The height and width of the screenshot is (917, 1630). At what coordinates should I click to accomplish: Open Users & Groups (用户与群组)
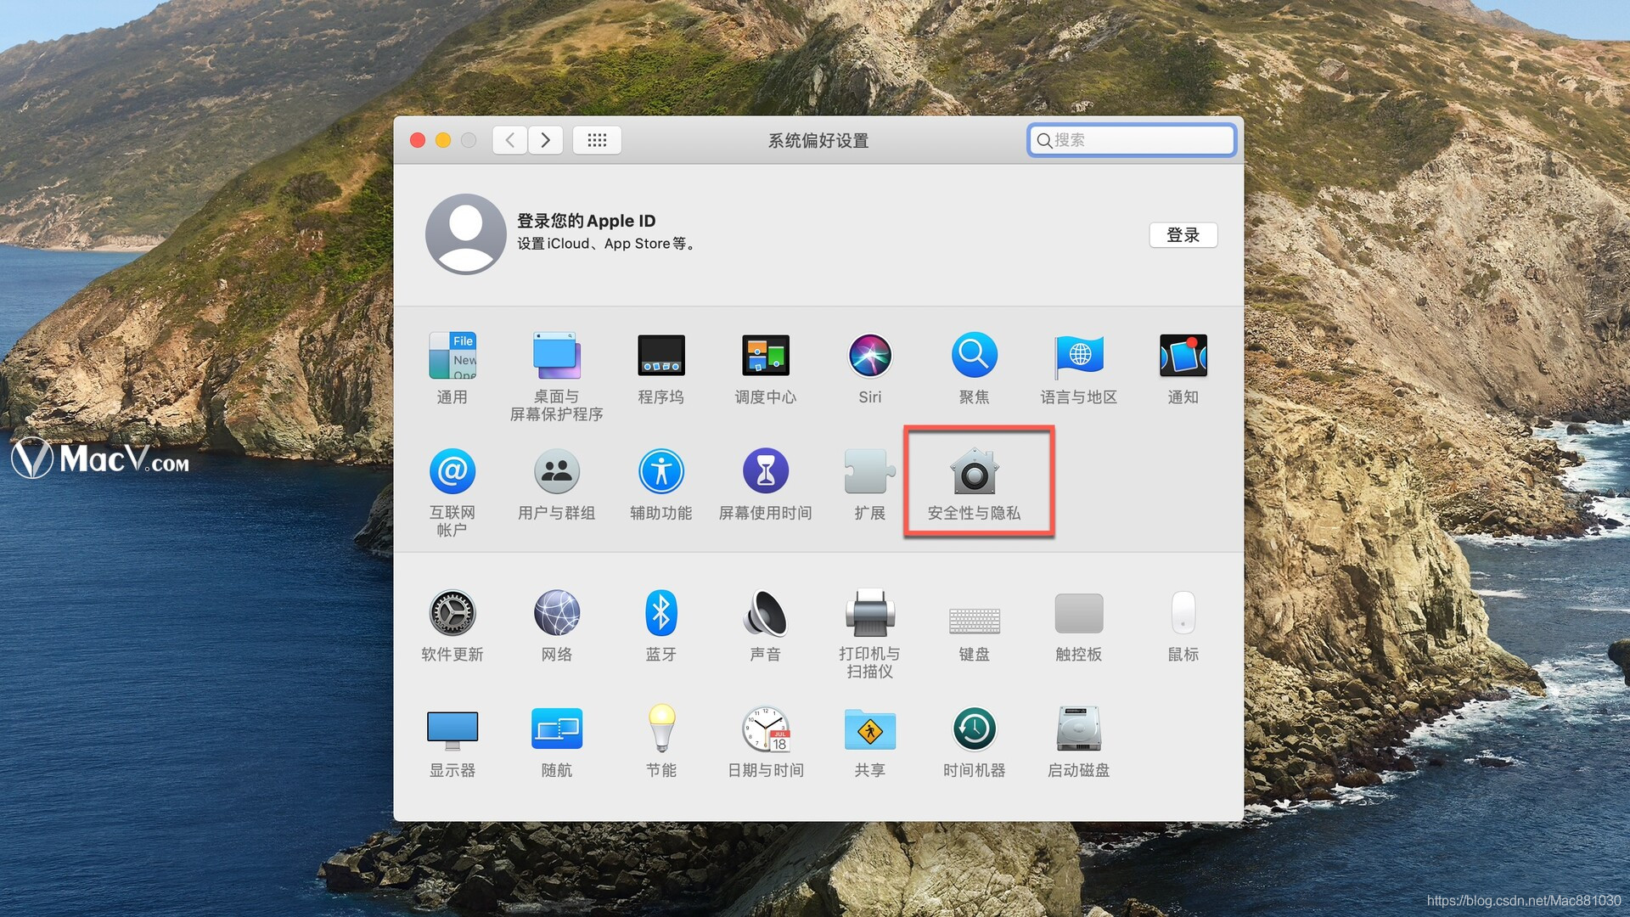tap(556, 471)
